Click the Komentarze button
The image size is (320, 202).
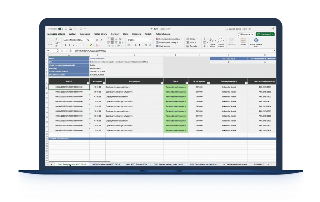coord(245,34)
